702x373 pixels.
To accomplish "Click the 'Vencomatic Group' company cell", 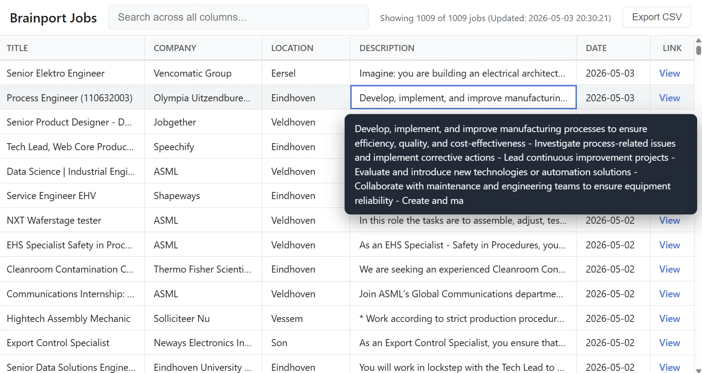I will click(203, 73).
